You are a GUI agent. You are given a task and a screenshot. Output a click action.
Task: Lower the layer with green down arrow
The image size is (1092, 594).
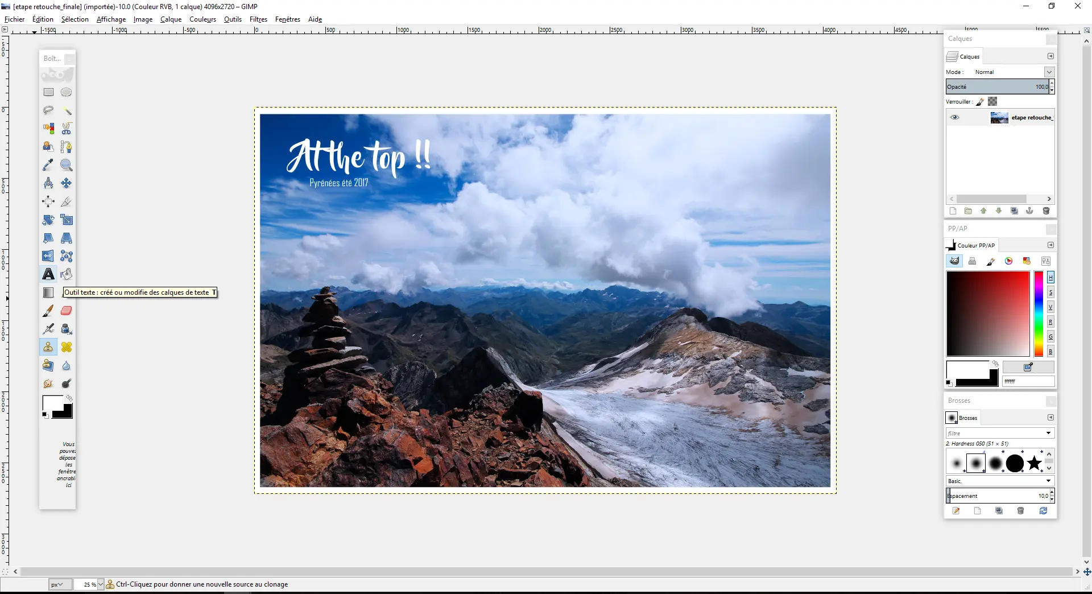[x=999, y=211]
